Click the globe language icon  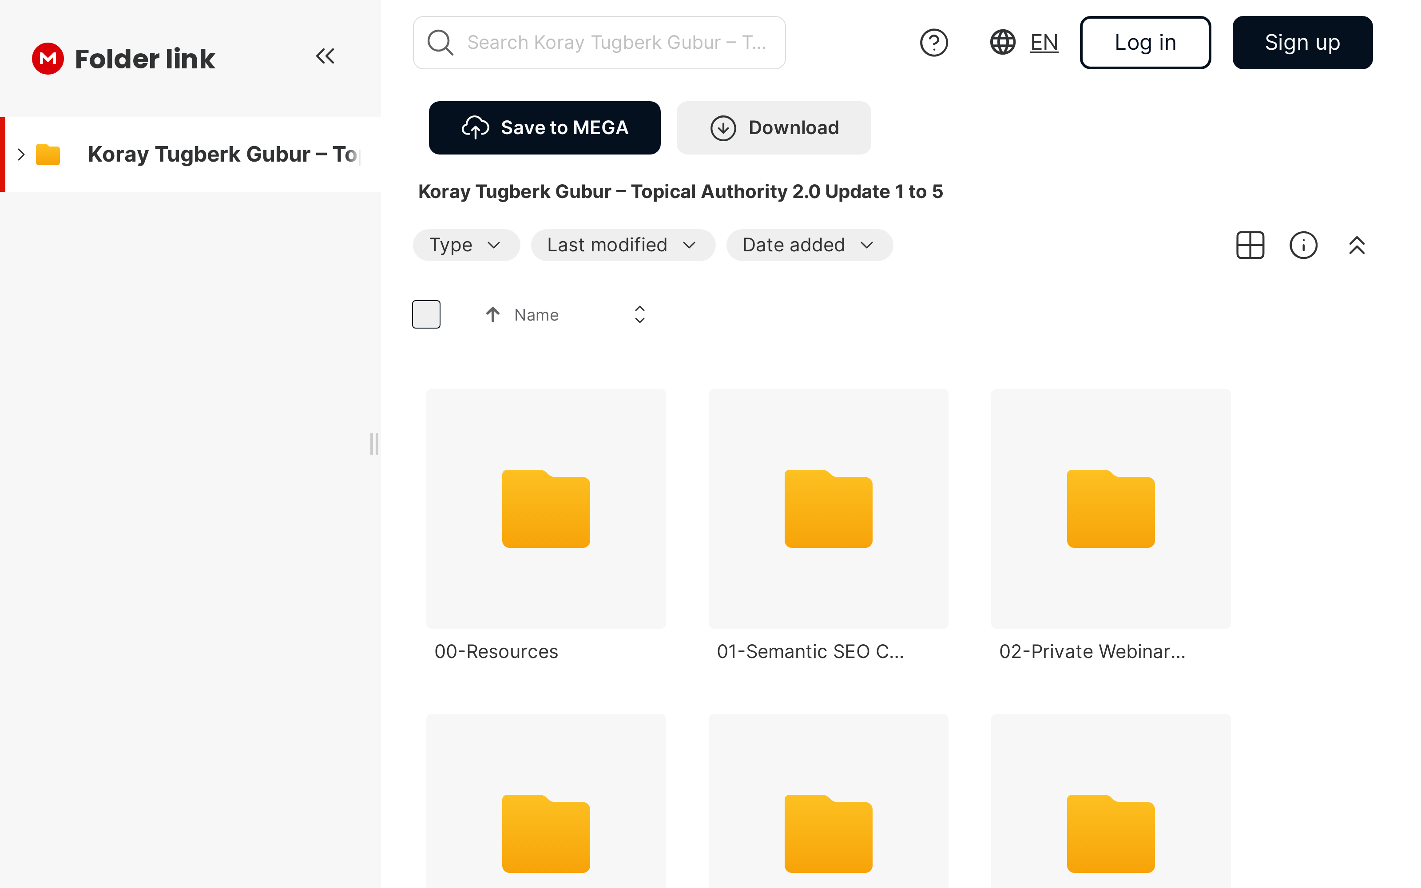point(1003,42)
